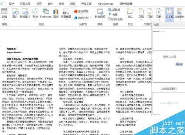This screenshot has width=185, height=135.
Task: Insert a 交叉引用 cross-reference
Action: [x=115, y=19]
